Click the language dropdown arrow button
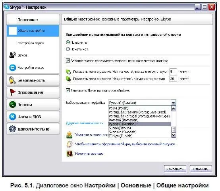Screen dimensions: 220x191 [x=174, y=103]
